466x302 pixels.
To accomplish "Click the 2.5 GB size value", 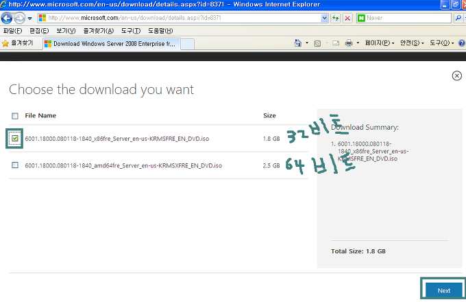I will [271, 165].
